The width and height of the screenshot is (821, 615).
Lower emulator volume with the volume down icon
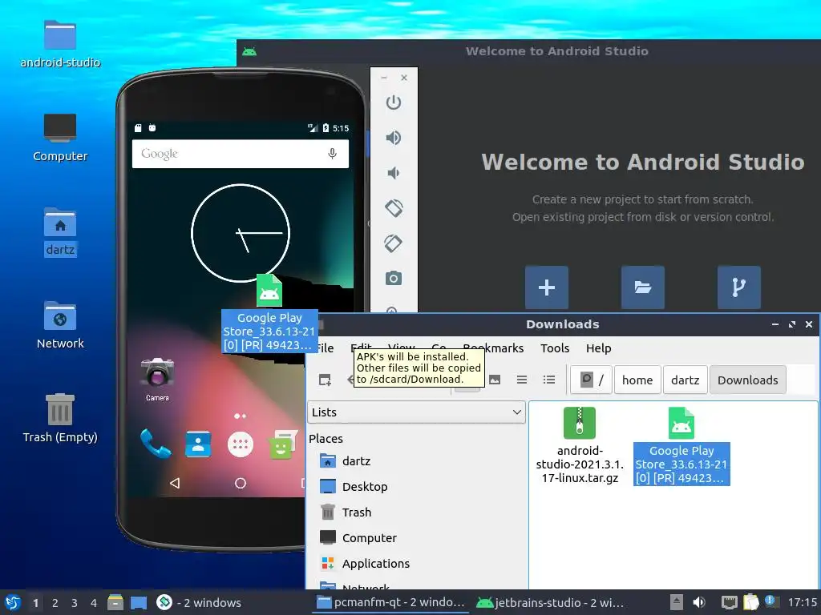pos(393,173)
